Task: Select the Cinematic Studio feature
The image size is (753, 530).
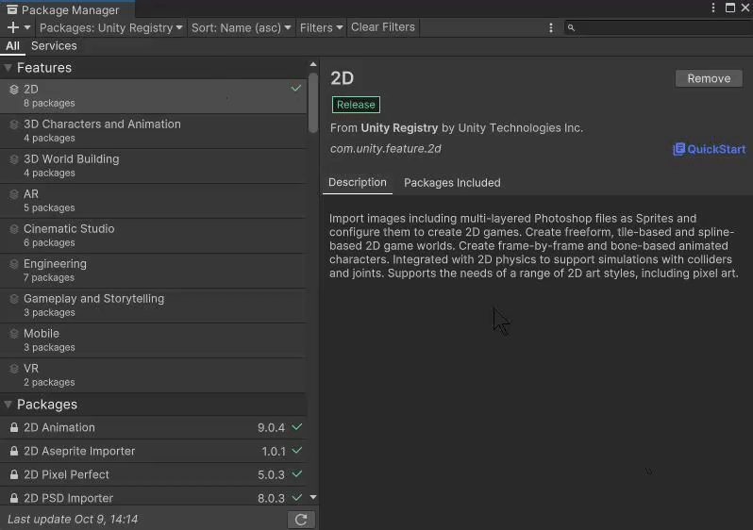Action: (153, 236)
